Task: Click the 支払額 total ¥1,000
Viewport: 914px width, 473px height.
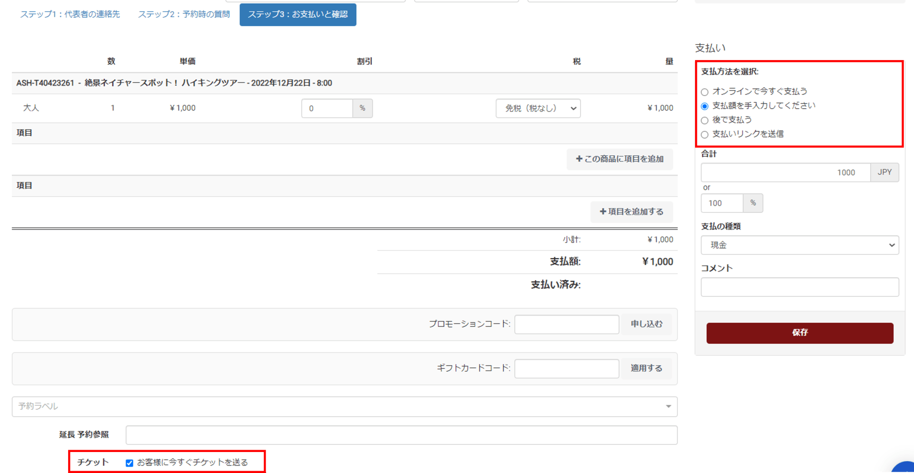Action: click(x=657, y=262)
